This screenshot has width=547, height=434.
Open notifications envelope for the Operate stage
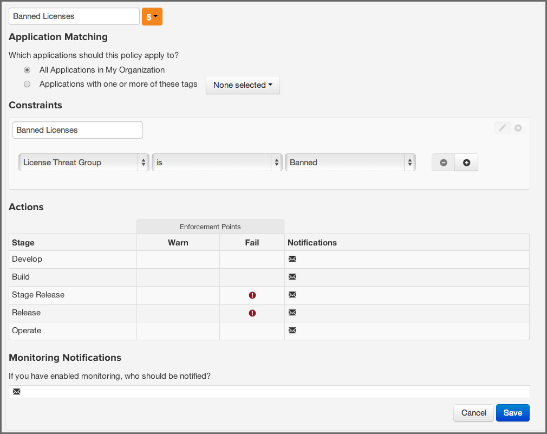point(292,331)
